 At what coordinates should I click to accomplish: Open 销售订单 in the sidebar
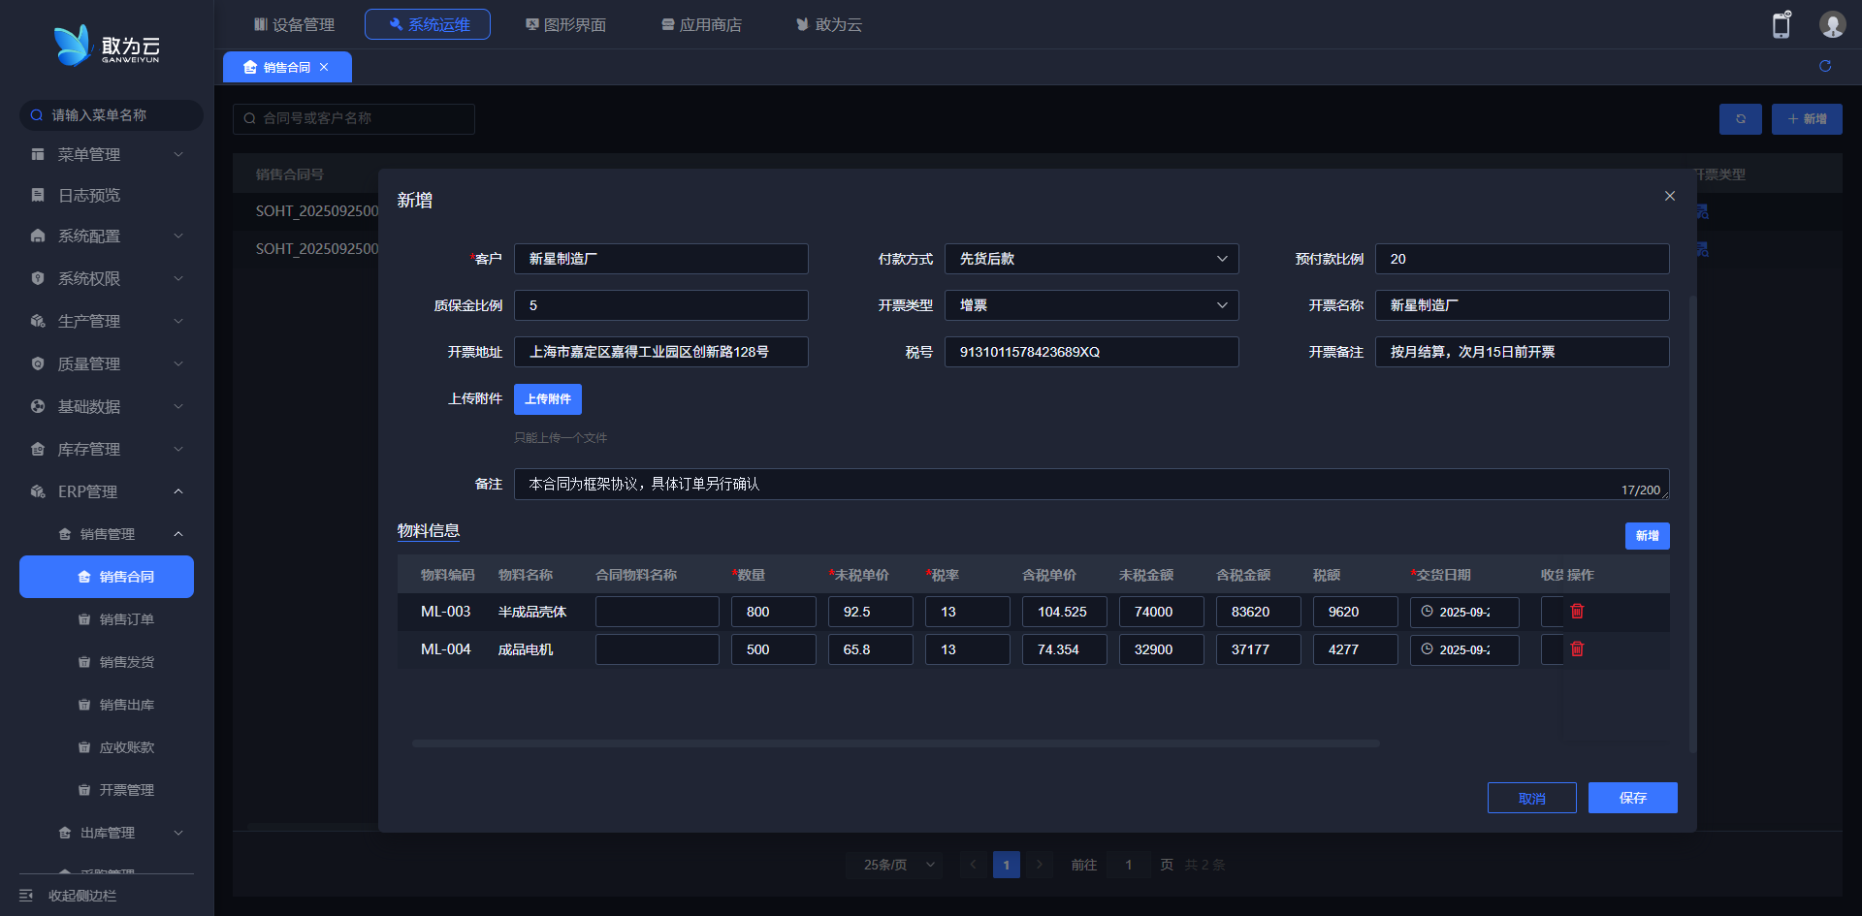click(x=126, y=619)
